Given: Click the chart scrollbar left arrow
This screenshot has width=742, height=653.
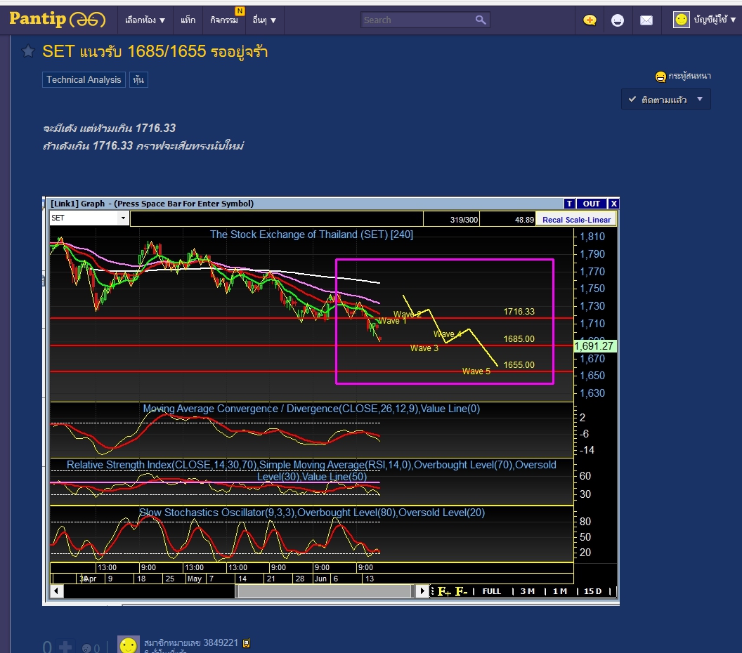Looking at the screenshot, I should (x=56, y=591).
